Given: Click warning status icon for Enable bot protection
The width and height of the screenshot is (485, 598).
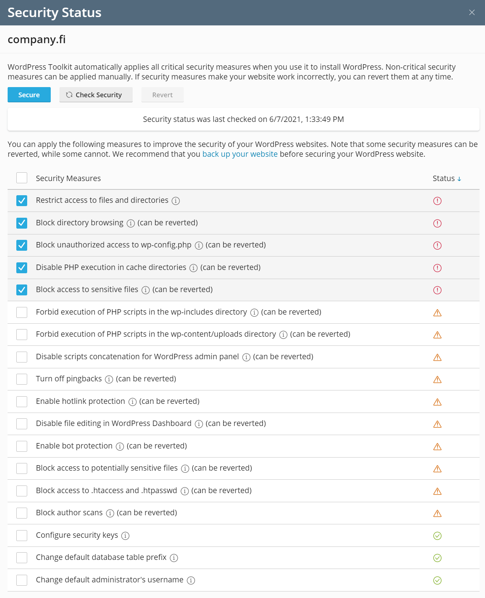Looking at the screenshot, I should point(438,447).
